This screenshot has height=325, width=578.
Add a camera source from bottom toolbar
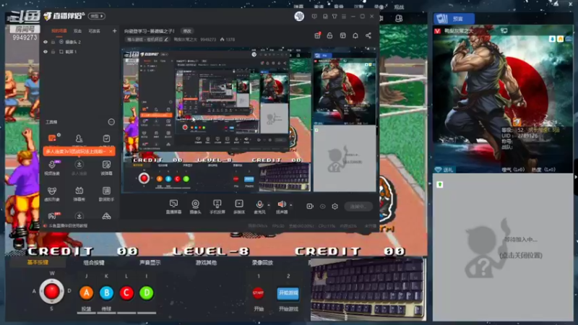[195, 207]
